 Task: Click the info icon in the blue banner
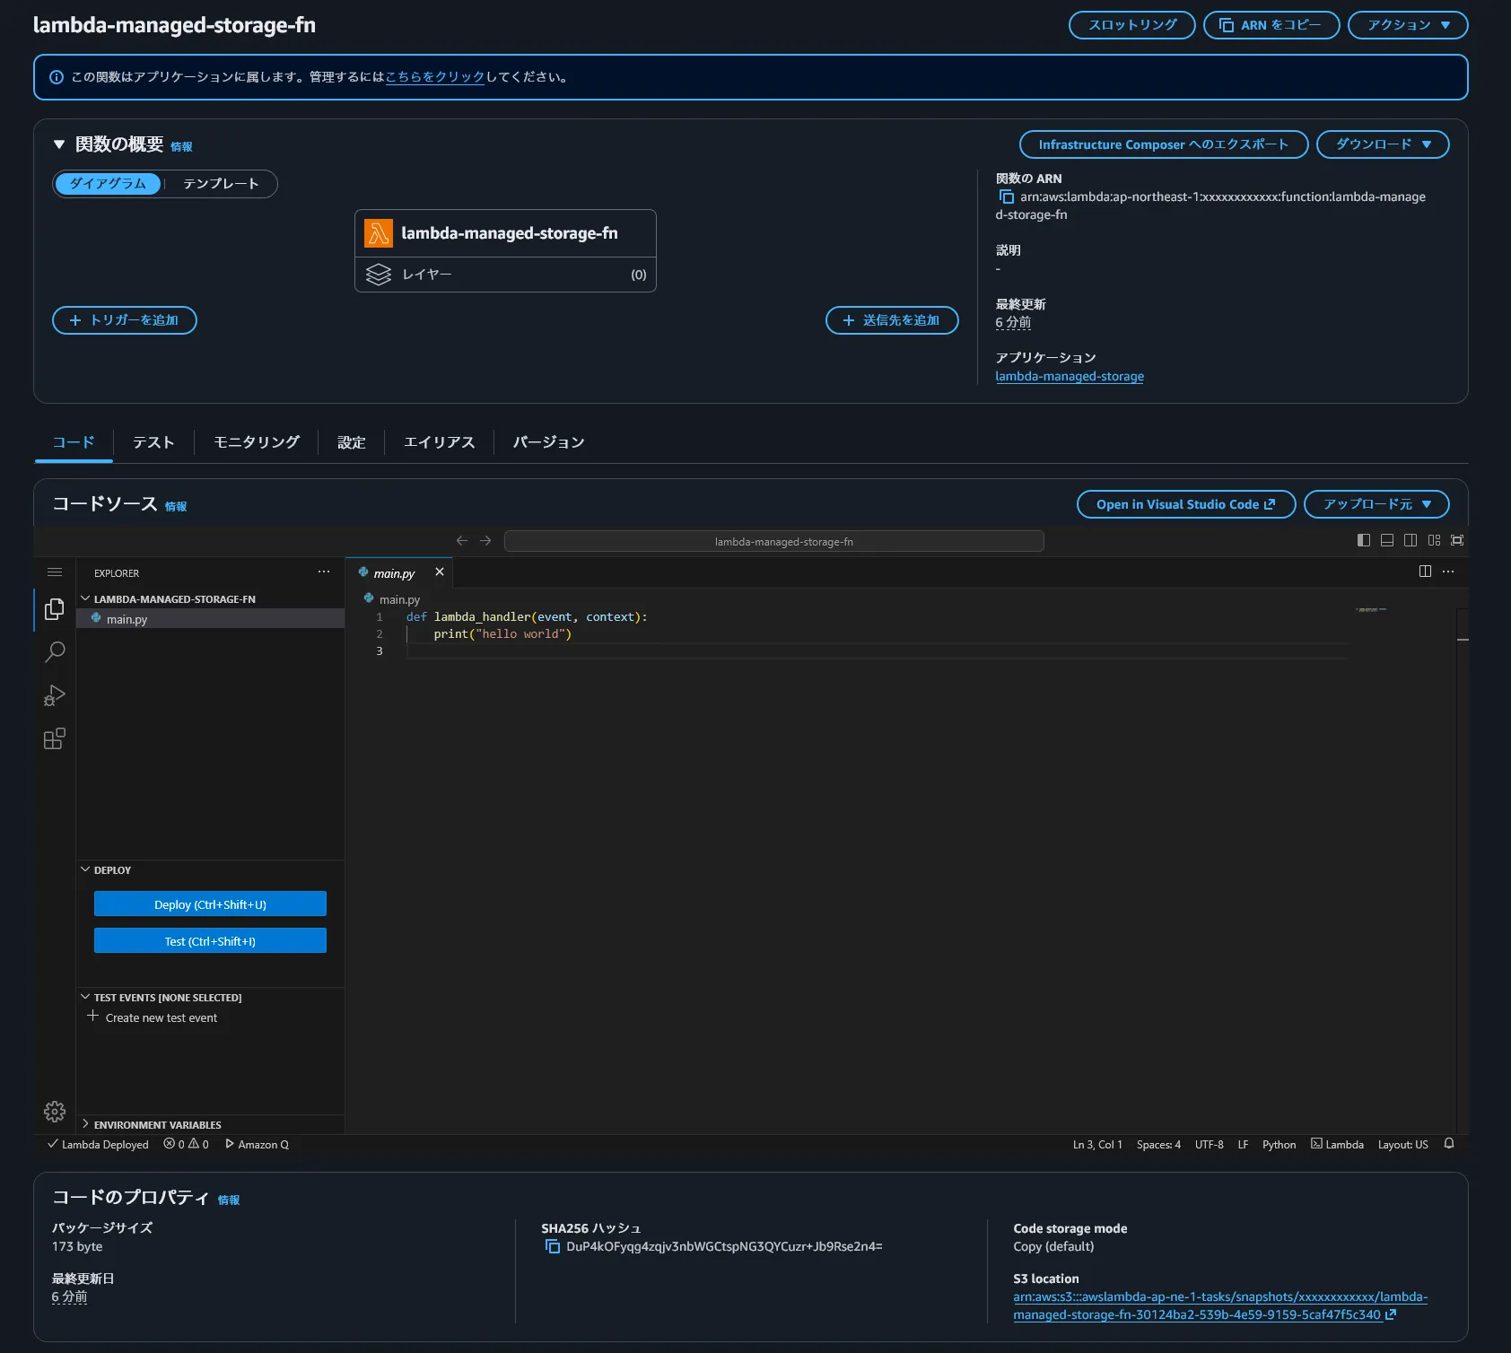[x=57, y=77]
